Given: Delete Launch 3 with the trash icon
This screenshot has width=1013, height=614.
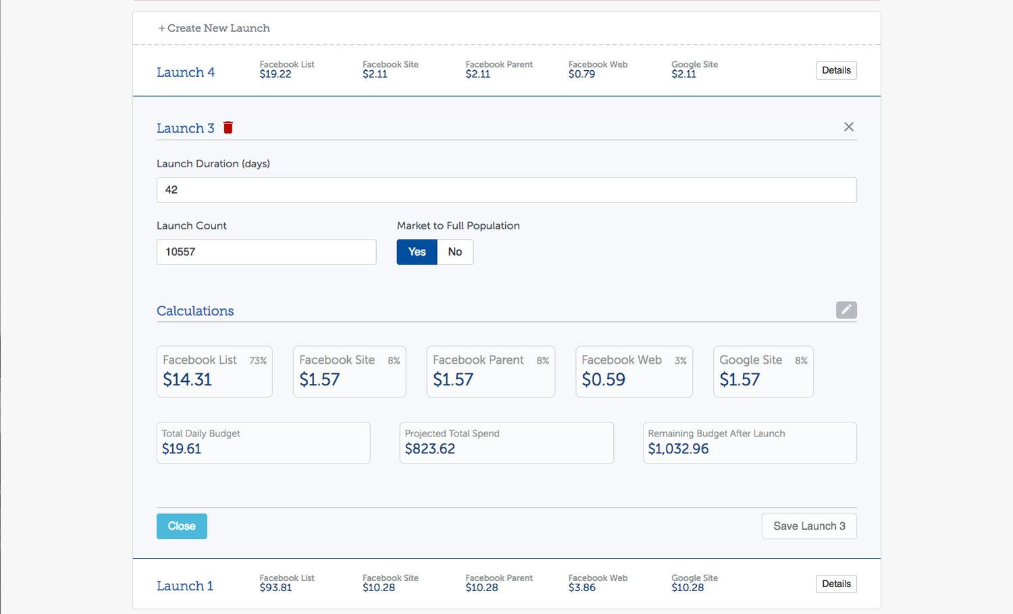Looking at the screenshot, I should click(x=228, y=128).
